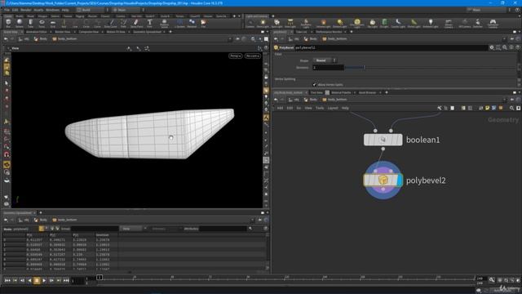Click the boolean1 node in network
This screenshot has width=522, height=294.
383,140
